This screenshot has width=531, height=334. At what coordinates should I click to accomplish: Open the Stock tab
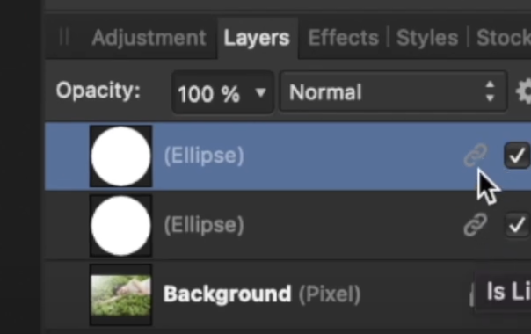coord(504,37)
